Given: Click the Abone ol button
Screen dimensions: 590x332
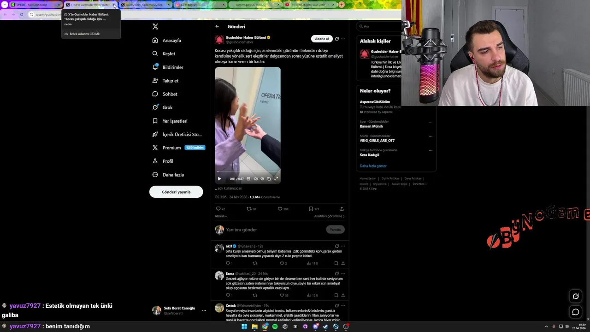Looking at the screenshot, I should tap(322, 39).
